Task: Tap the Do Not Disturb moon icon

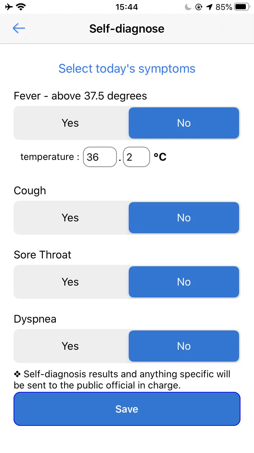Action: pos(188,7)
